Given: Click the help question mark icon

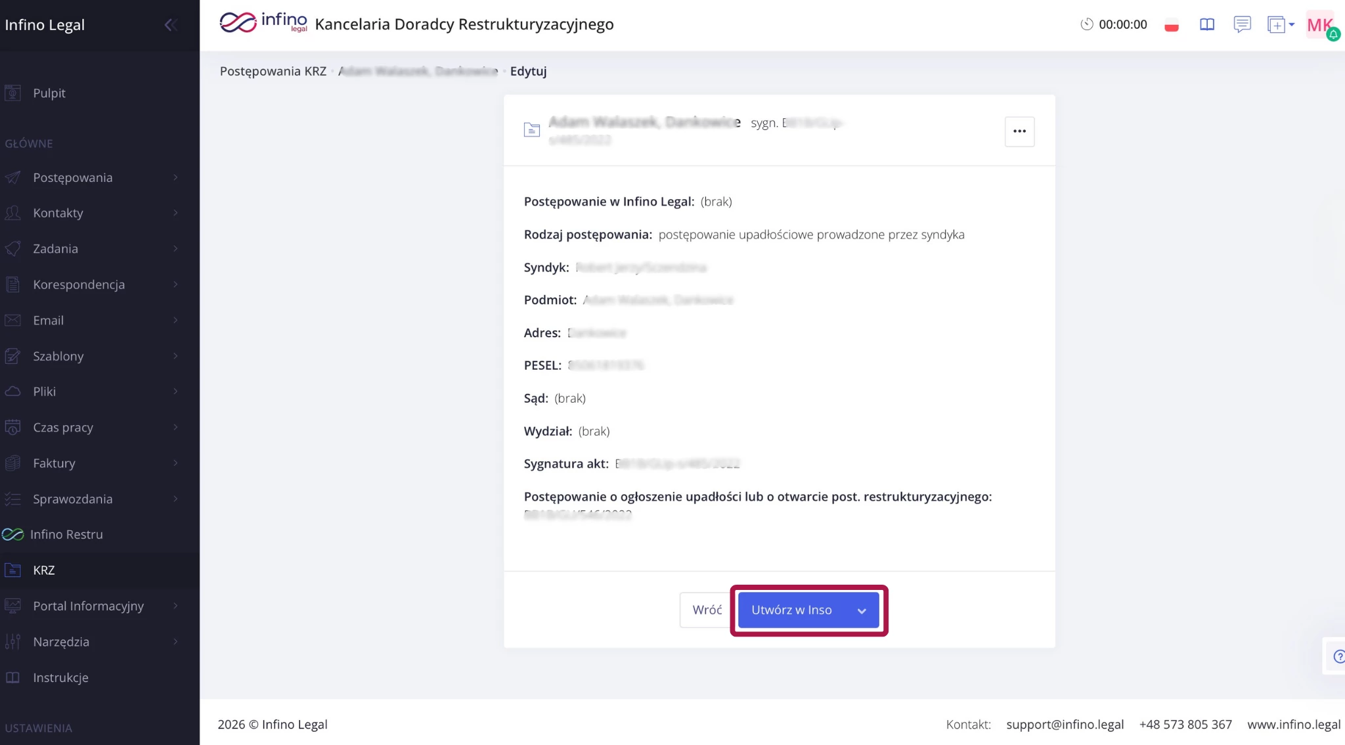Looking at the screenshot, I should (x=1338, y=656).
